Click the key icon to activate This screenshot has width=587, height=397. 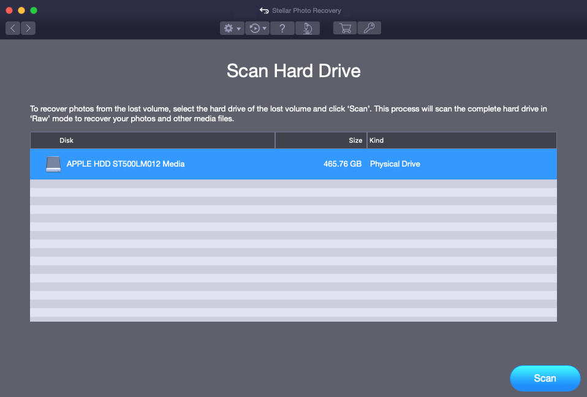click(x=369, y=28)
